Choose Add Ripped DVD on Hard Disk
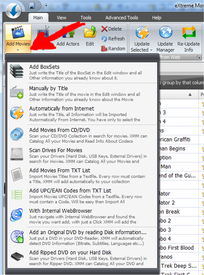 point(82,258)
